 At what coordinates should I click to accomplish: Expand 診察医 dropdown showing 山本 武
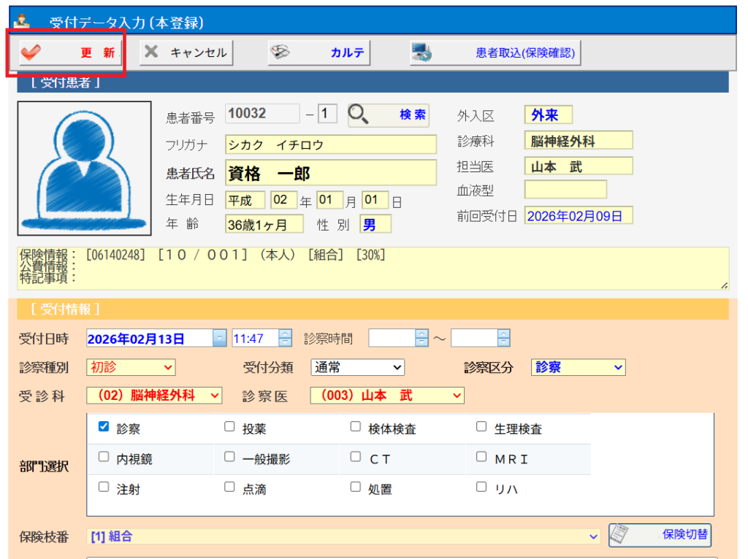[386, 396]
